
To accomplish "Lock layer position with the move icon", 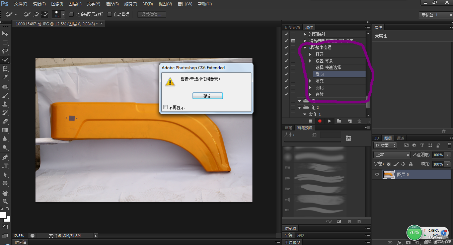I will (x=403, y=164).
